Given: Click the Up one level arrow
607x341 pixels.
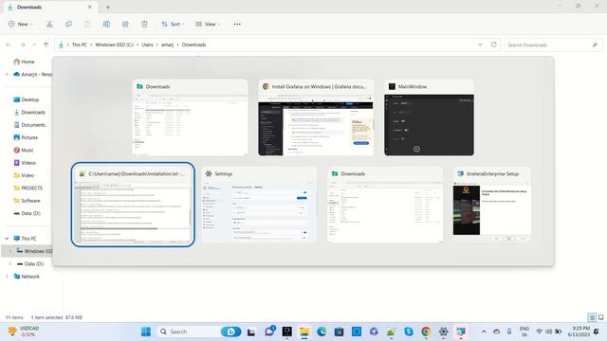Looking at the screenshot, I should (x=46, y=45).
